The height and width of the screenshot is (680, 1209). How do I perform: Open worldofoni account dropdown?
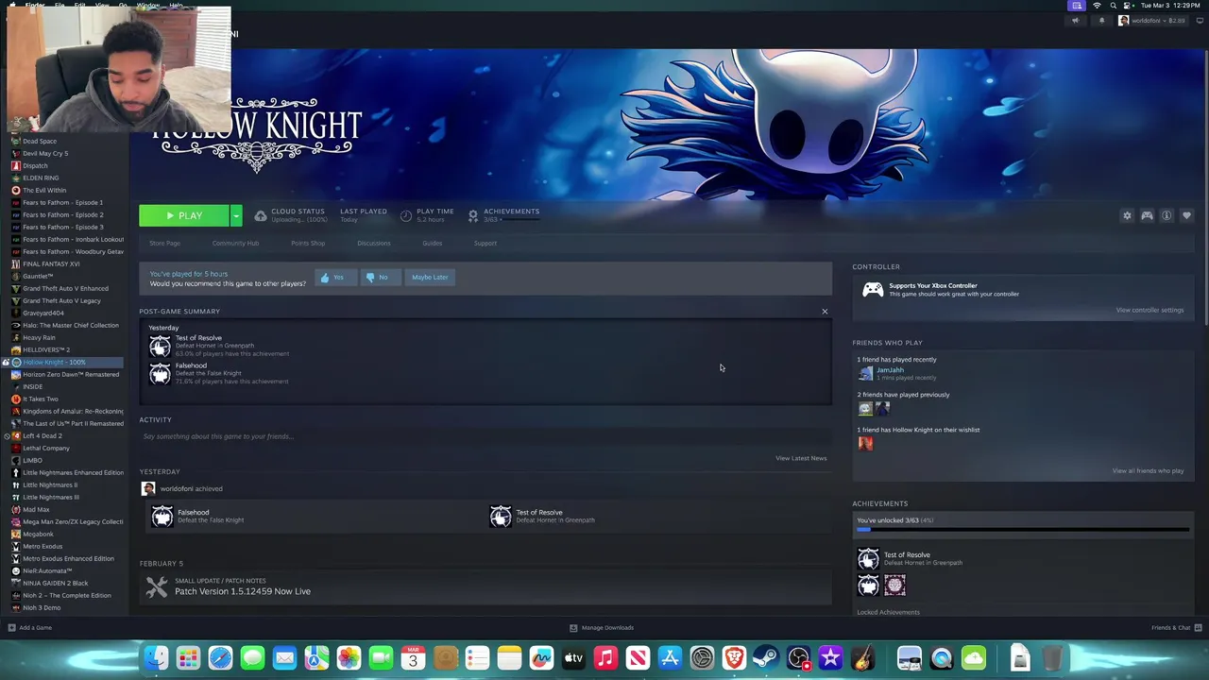[x=1151, y=21]
